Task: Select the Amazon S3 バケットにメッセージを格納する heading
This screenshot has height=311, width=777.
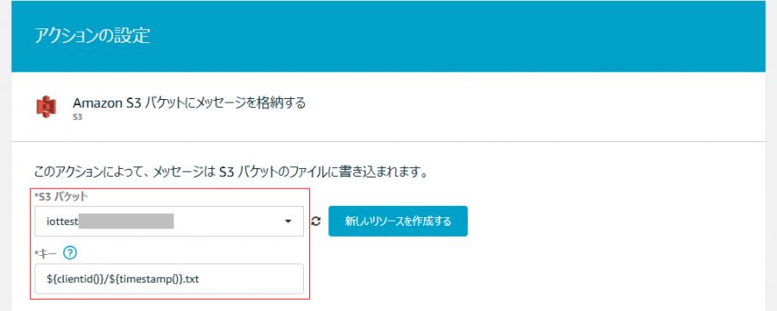Action: pos(189,103)
